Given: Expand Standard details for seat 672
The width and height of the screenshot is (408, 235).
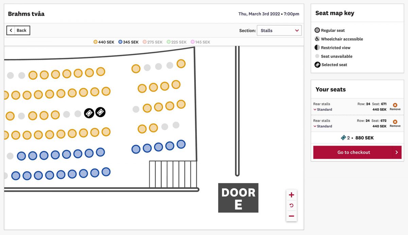Looking at the screenshot, I should tap(314, 126).
